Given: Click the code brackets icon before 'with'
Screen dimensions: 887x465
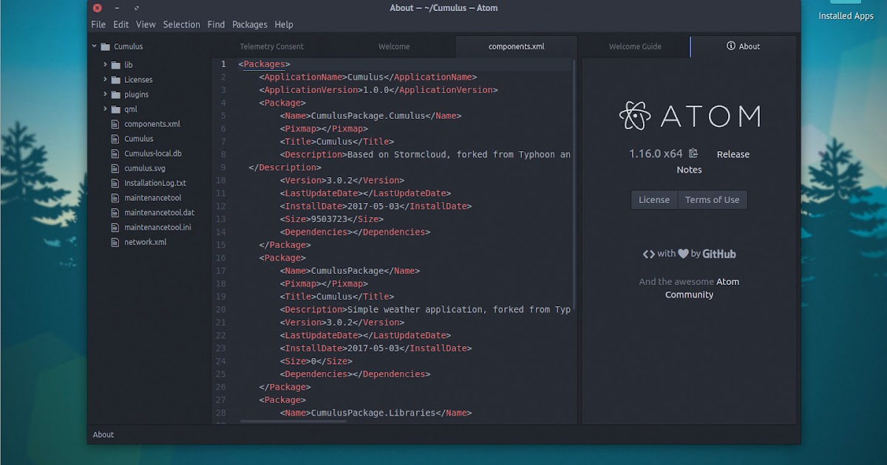Looking at the screenshot, I should coord(648,253).
